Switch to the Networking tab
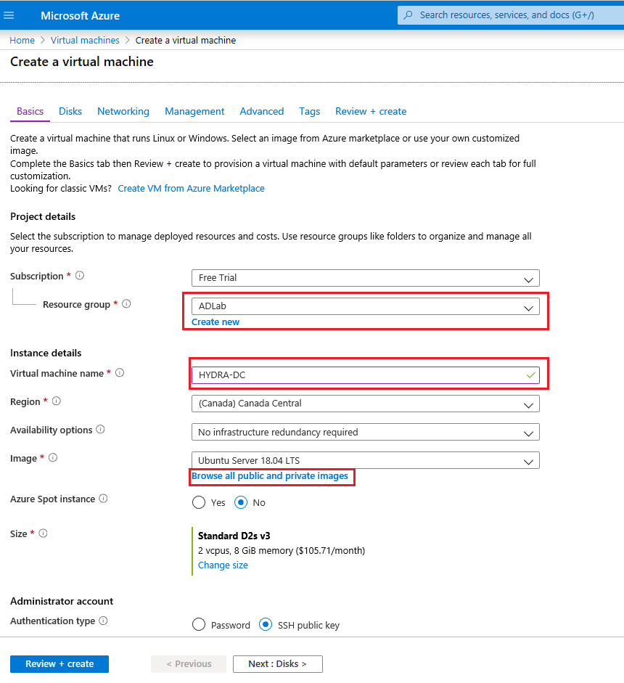Image resolution: width=624 pixels, height=683 pixels. coord(123,111)
